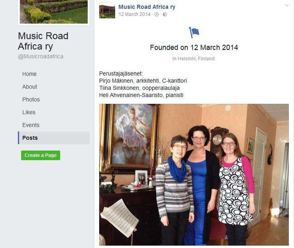The height and width of the screenshot is (248, 294).
Task: Click the Music Road Africa ry page title
Action: [43, 41]
